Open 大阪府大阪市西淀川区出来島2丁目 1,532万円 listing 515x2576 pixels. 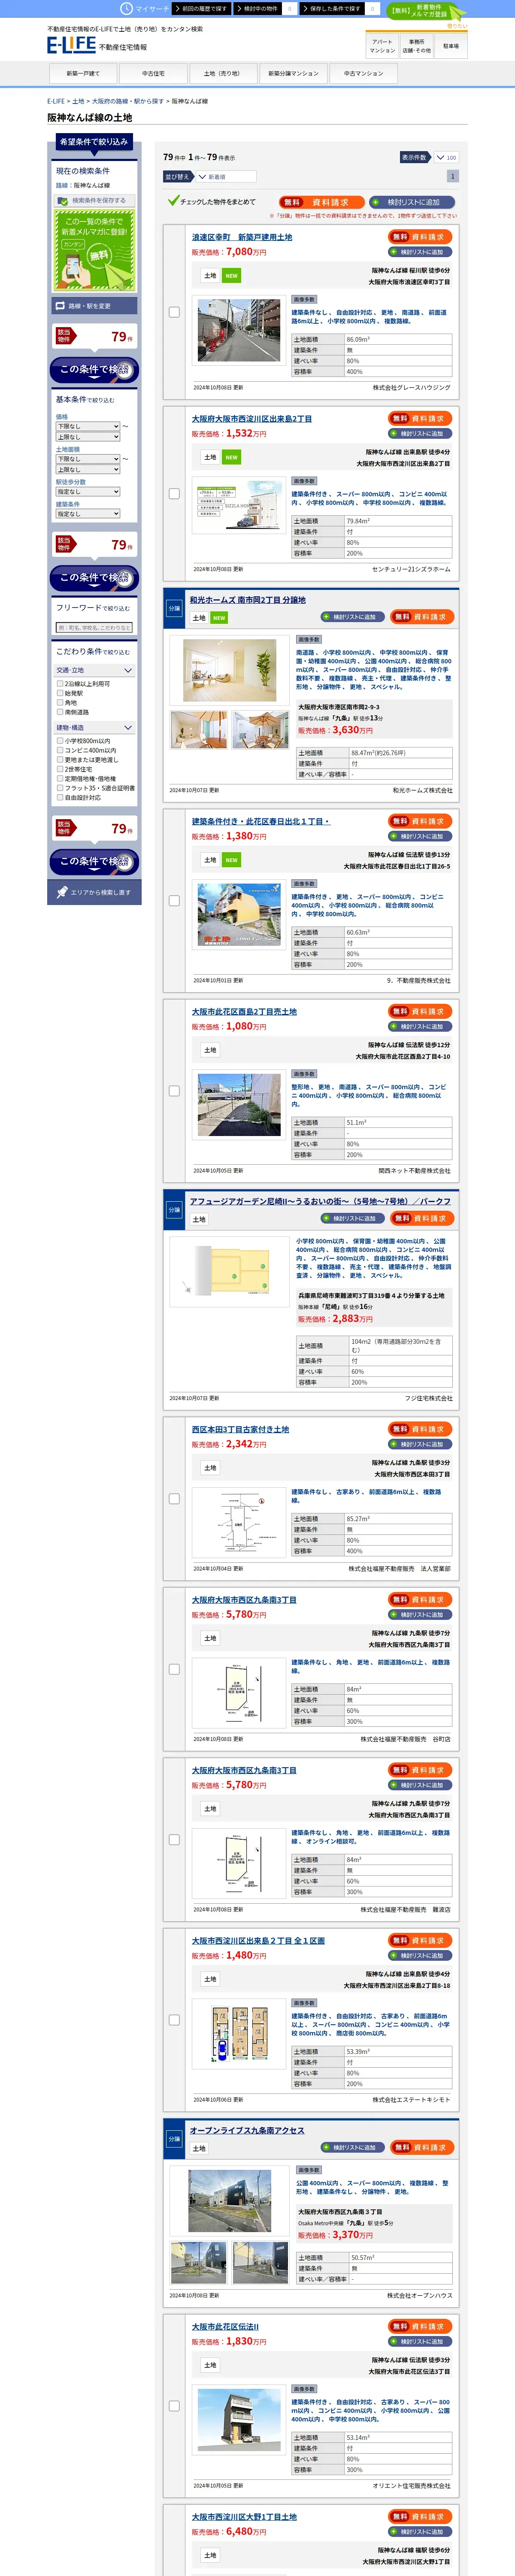coord(251,419)
